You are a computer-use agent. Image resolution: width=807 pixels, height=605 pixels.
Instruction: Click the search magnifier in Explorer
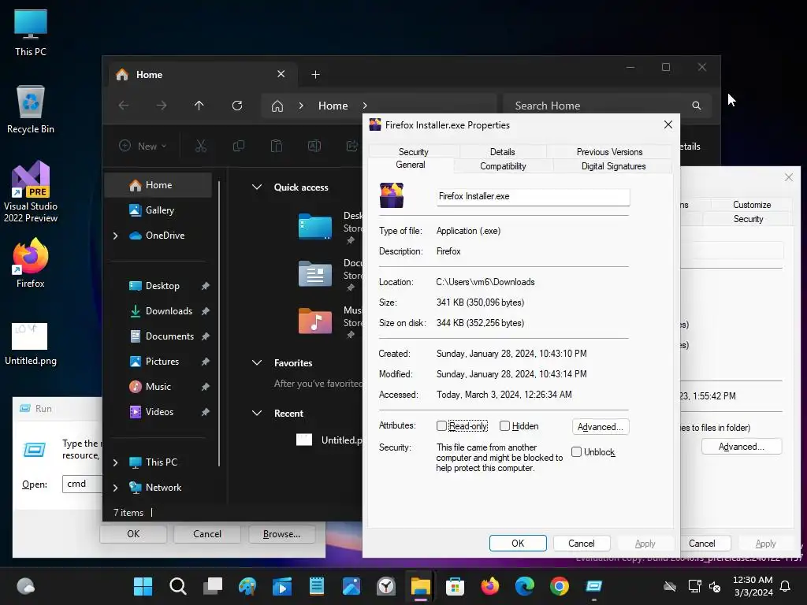[x=697, y=106]
